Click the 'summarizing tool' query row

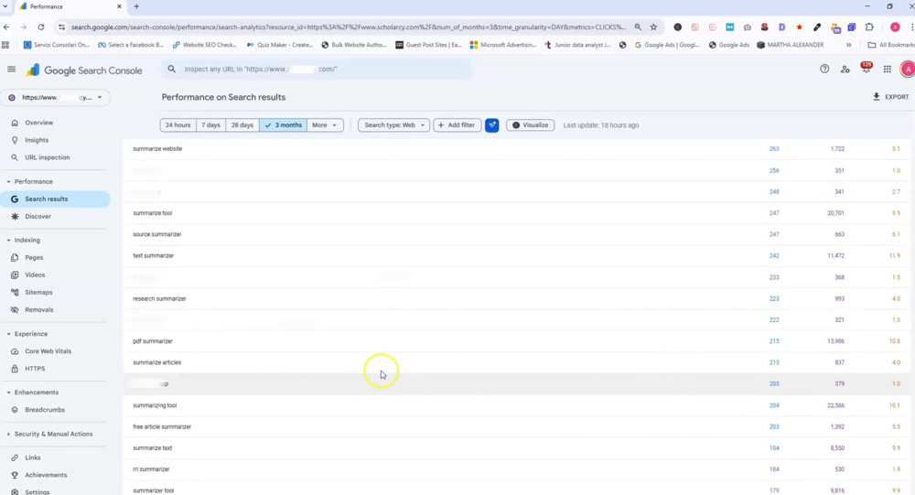click(x=517, y=405)
